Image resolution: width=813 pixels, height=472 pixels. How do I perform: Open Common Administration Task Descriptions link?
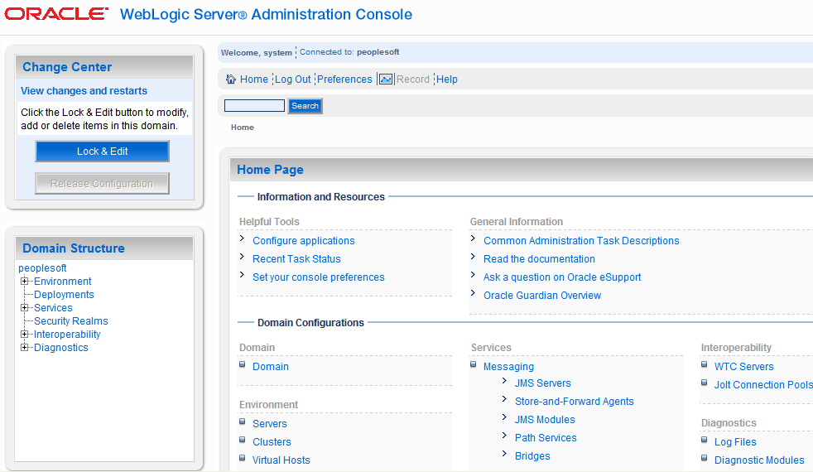[x=581, y=241]
